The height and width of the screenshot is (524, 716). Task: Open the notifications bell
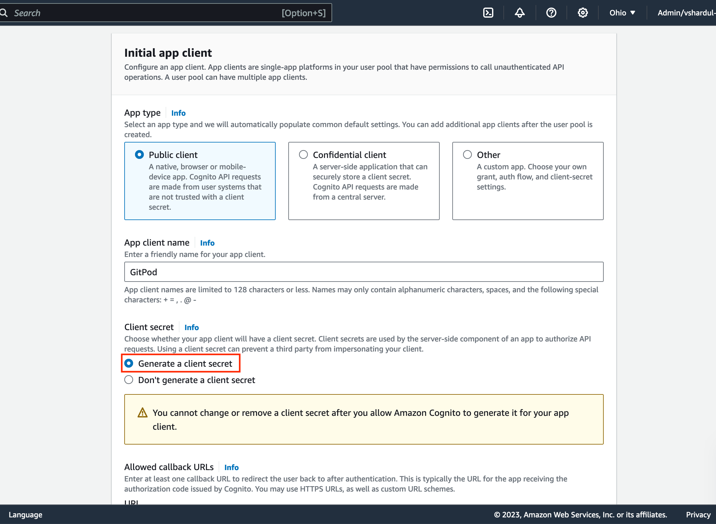coord(519,13)
